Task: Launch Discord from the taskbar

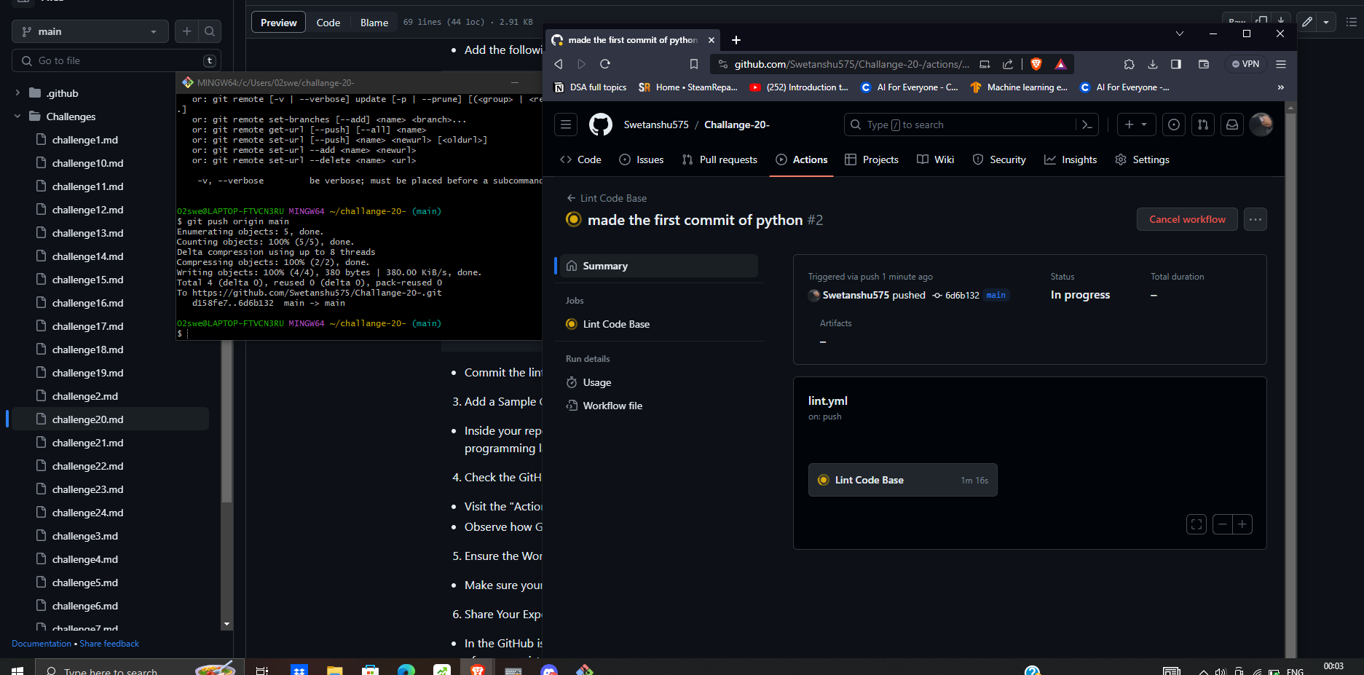Action: coord(548,668)
